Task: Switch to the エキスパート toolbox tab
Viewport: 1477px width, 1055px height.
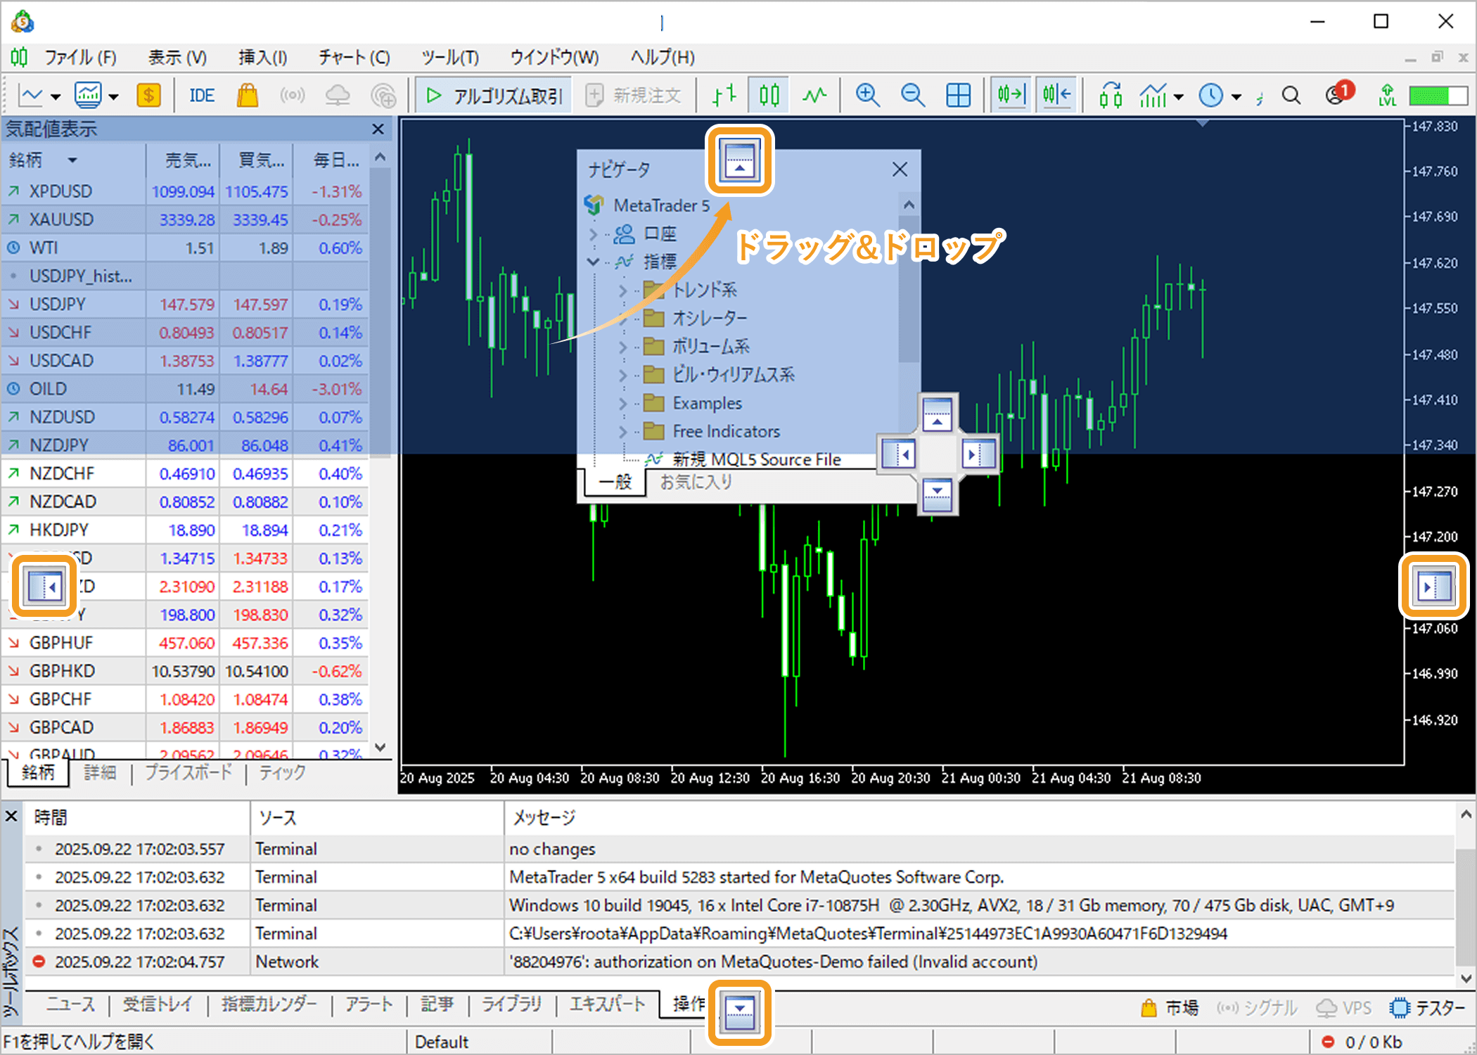Action: click(606, 1004)
